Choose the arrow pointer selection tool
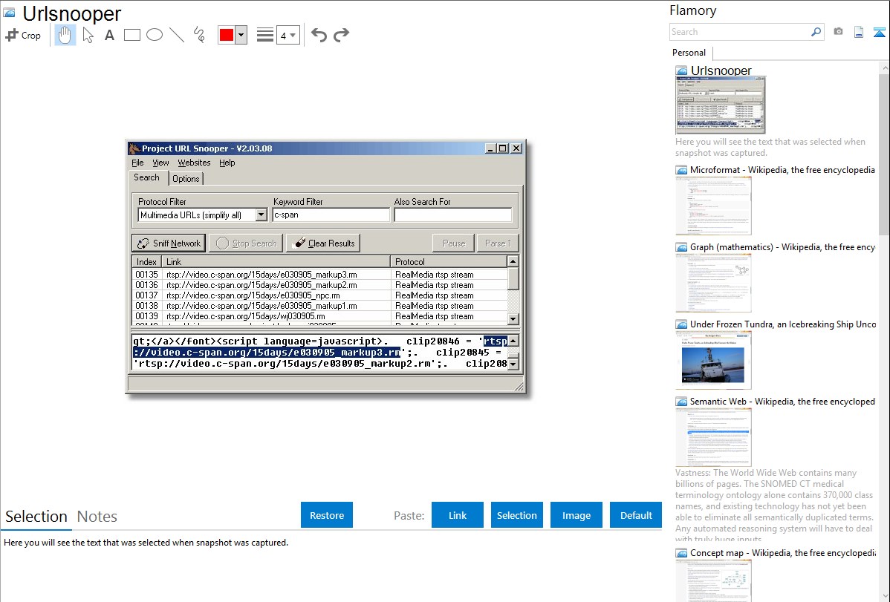This screenshot has width=890, height=602. point(88,35)
